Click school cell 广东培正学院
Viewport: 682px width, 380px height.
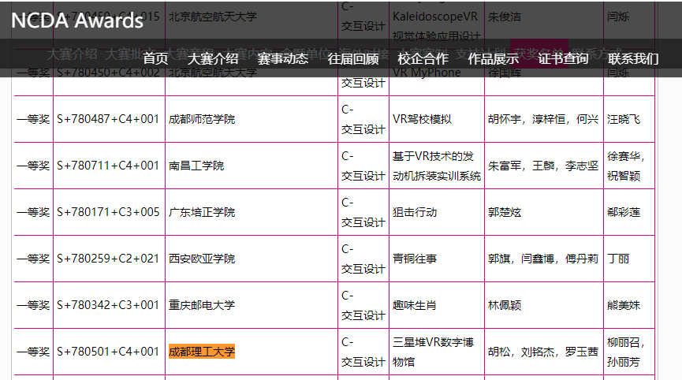tap(202, 212)
